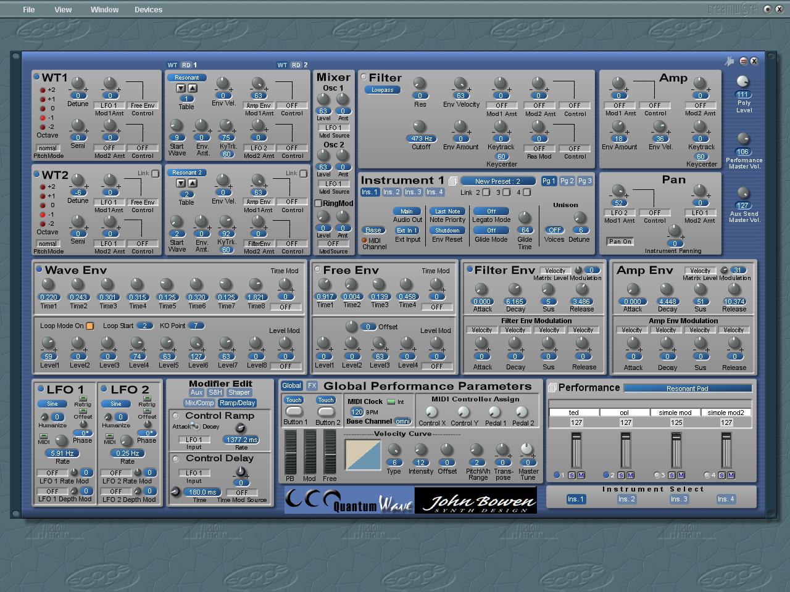
Task: Click the Performance Master Vol. knob
Action: click(x=743, y=139)
